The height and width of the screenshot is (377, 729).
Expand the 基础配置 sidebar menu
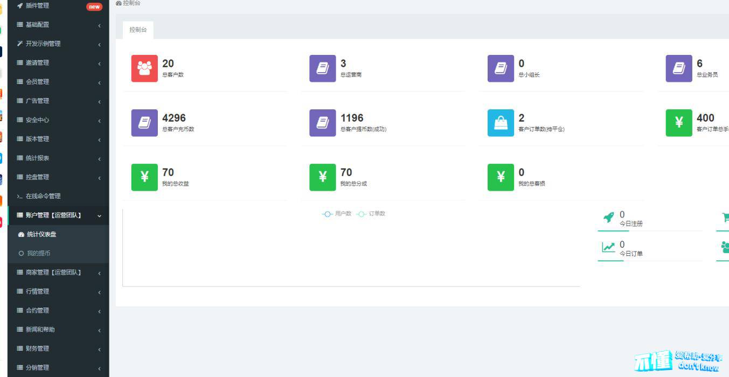(x=58, y=25)
